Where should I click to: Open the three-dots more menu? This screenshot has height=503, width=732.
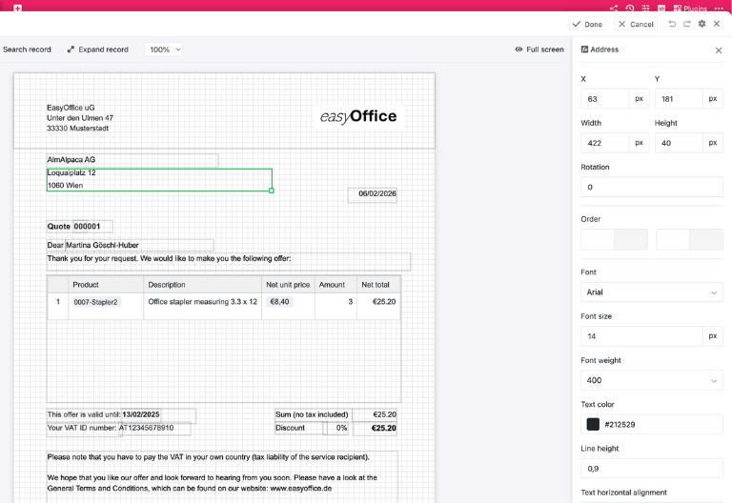719,8
